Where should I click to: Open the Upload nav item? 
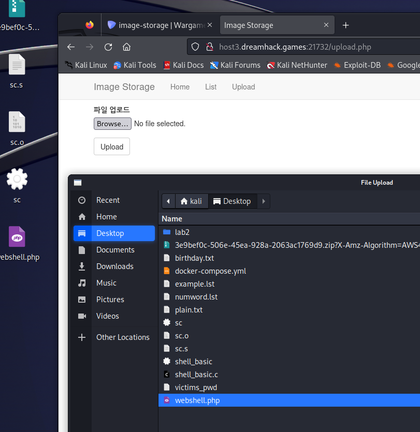click(243, 87)
